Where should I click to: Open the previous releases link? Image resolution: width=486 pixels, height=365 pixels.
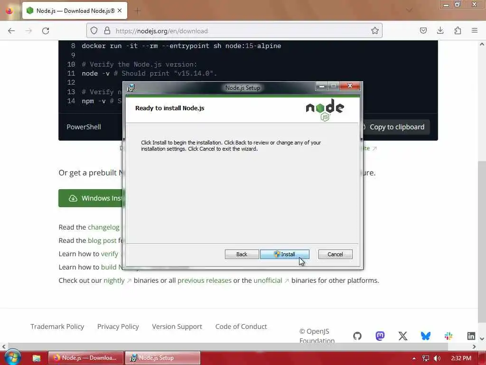(x=204, y=280)
